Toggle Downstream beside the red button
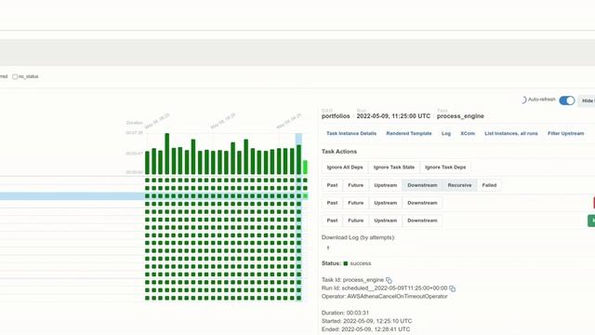Screen dimensions: 595x335 422,203
